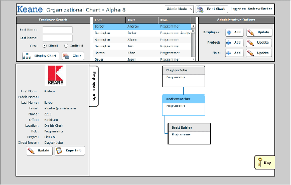Select the Bauer Jason row

point(142,59)
